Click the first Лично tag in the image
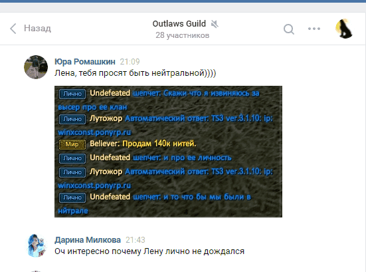This screenshot has width=366, height=272. tap(72, 94)
